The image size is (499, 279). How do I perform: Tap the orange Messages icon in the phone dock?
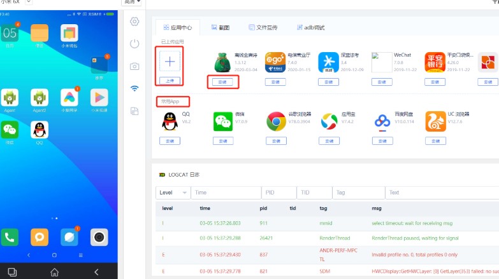[x=40, y=237]
